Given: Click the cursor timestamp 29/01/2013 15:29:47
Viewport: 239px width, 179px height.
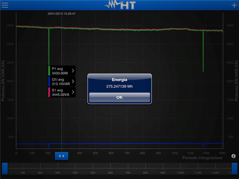Looking at the screenshot, I should (x=62, y=14).
